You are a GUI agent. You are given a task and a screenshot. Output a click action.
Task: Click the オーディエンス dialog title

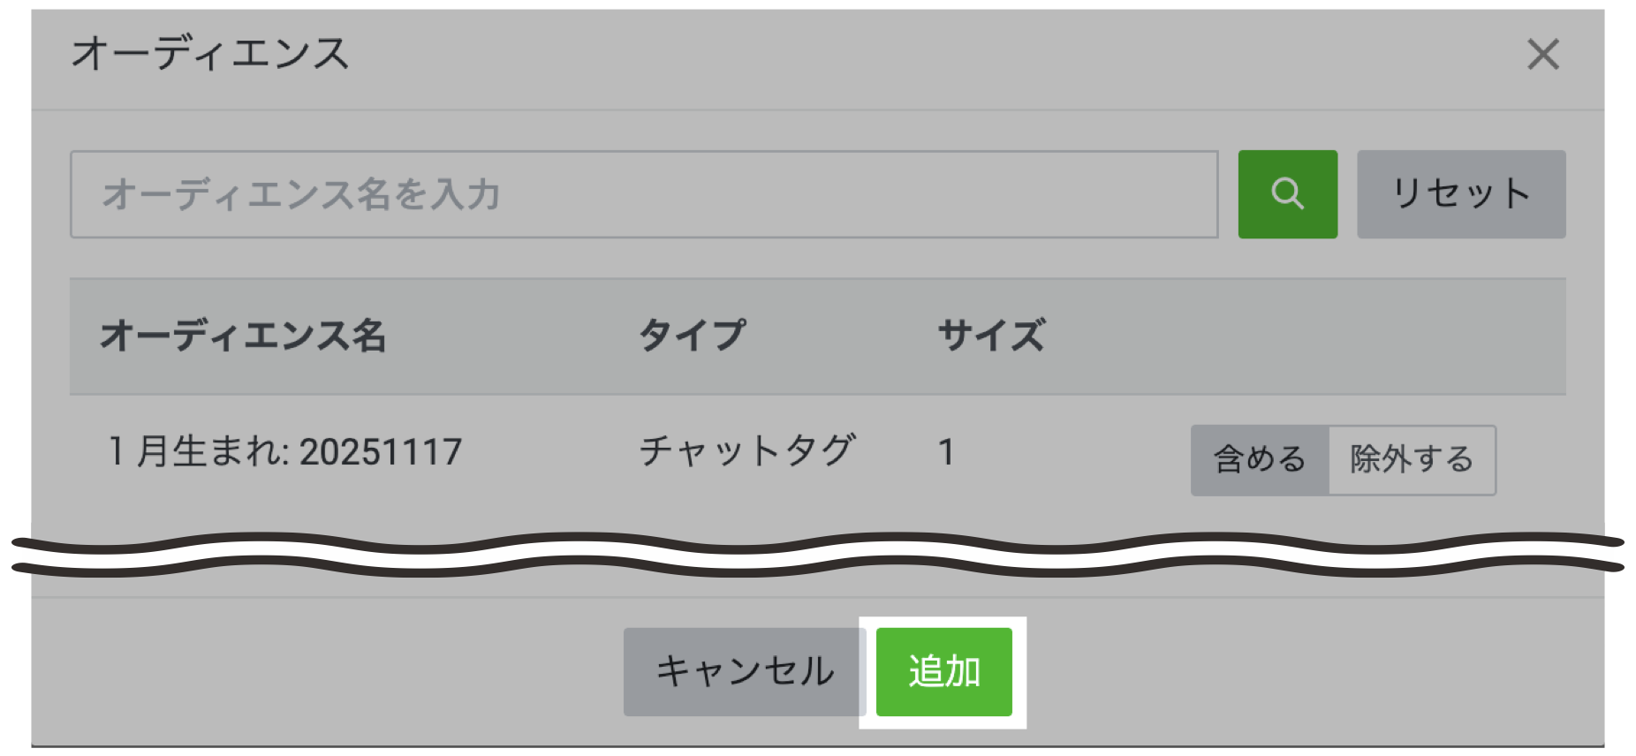211,57
